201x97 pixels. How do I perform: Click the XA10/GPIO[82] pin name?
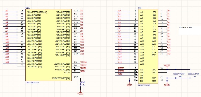click(x=35, y=41)
